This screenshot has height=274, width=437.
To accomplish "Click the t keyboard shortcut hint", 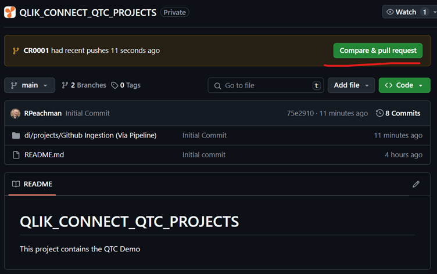I will pos(316,85).
